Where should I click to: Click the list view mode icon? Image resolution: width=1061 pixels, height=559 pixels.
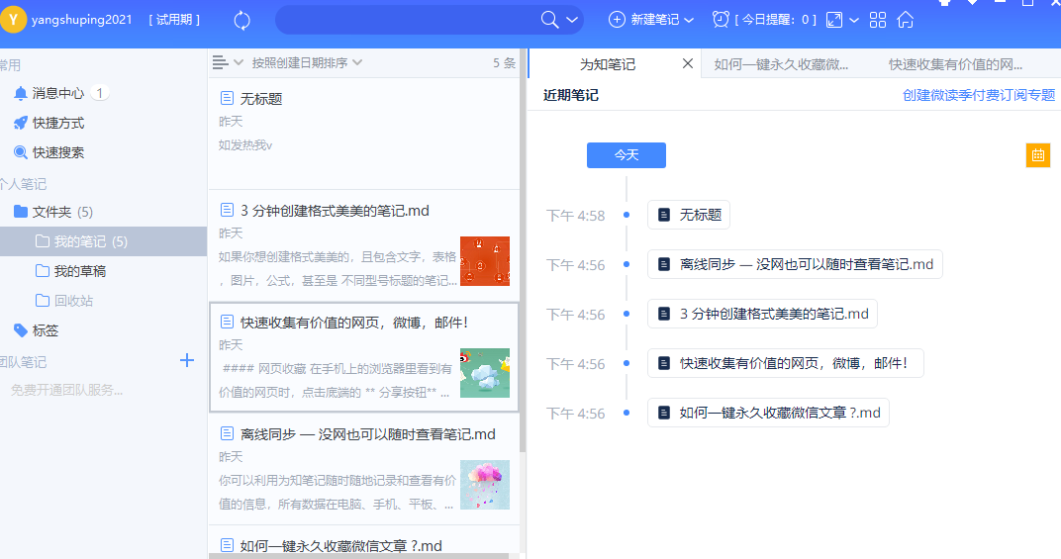click(220, 63)
